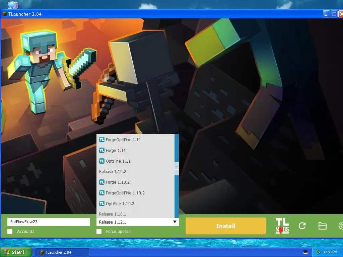The image size is (343, 257).
Task: Click the 6:58 PM clock
Action: [x=331, y=252]
